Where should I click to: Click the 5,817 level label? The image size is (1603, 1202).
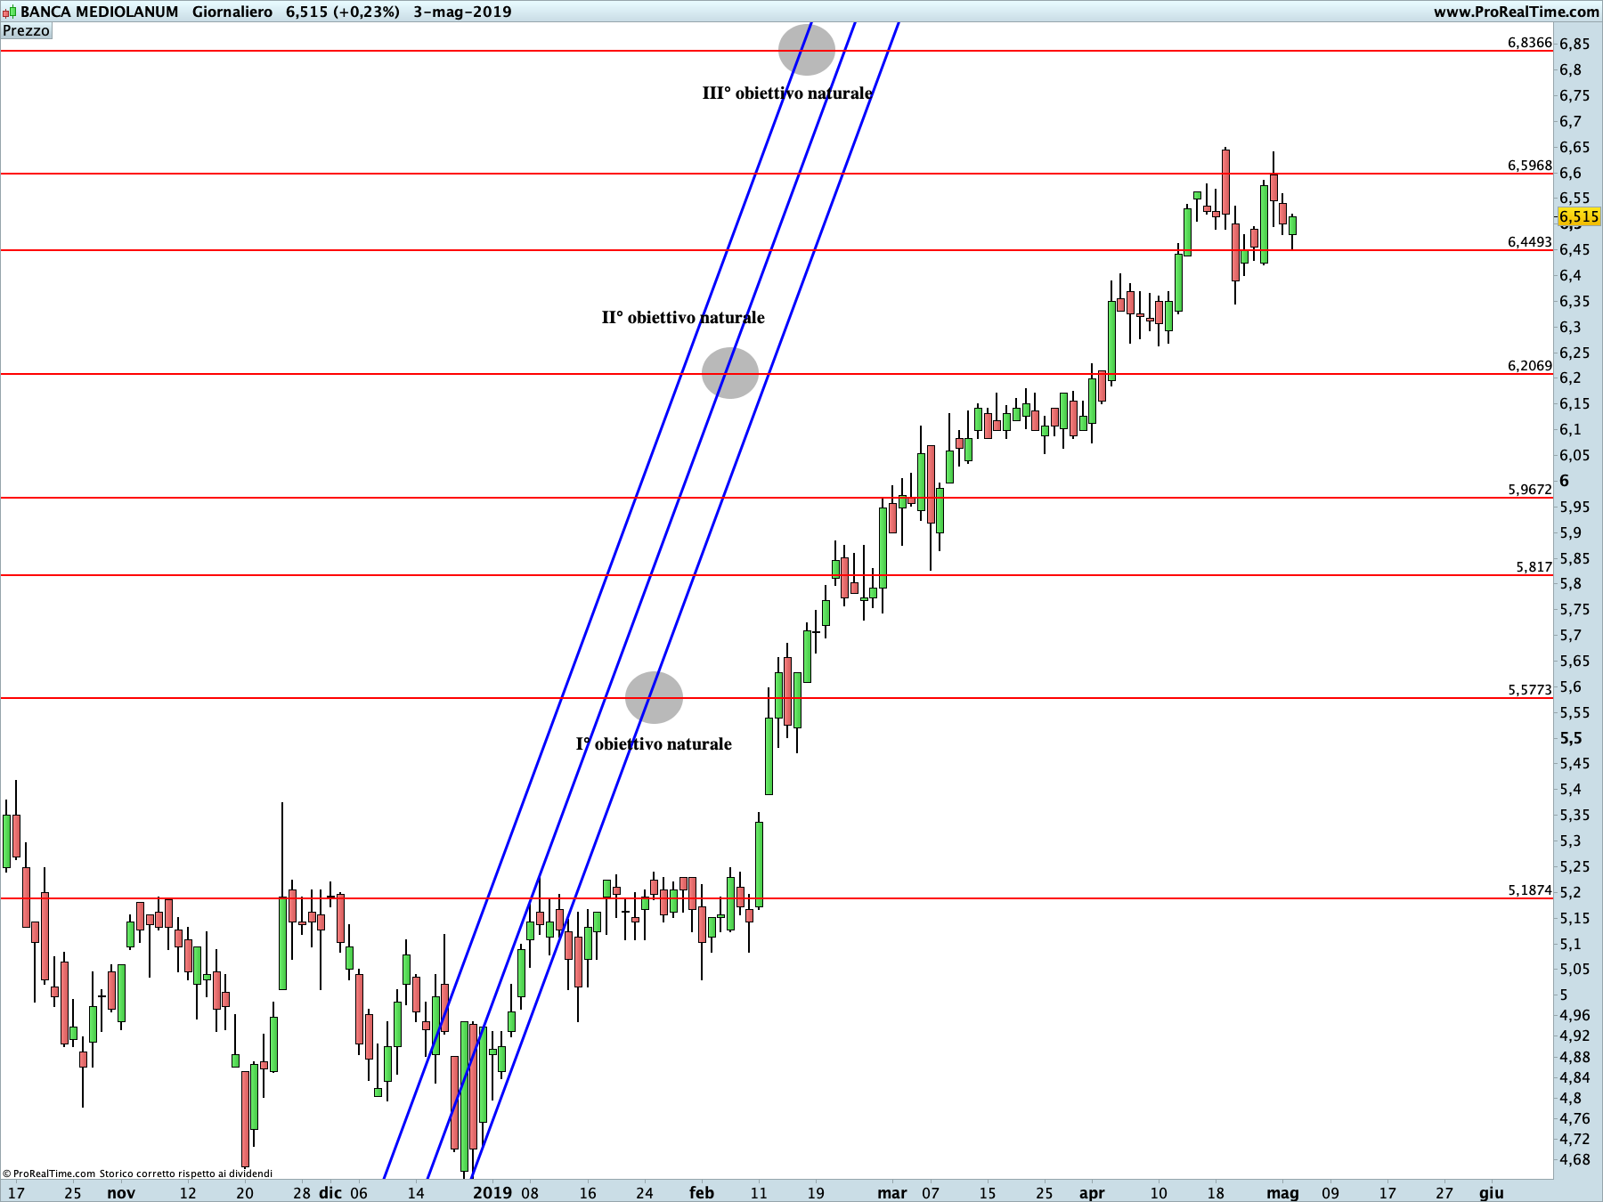[x=1534, y=567]
